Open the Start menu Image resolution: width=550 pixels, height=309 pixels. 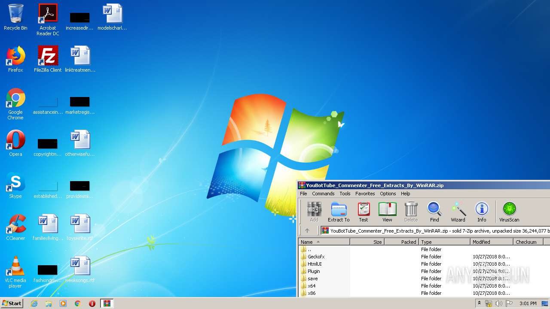pos(12,303)
